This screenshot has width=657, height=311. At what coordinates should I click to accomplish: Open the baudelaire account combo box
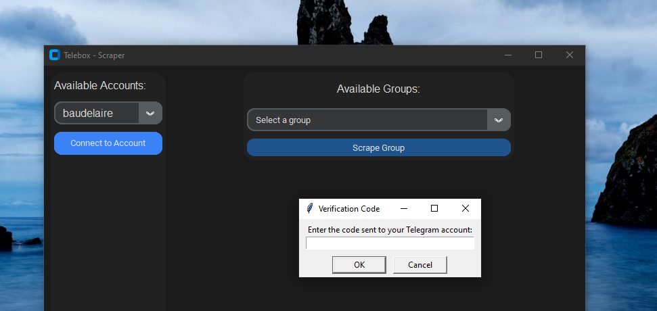click(97, 113)
